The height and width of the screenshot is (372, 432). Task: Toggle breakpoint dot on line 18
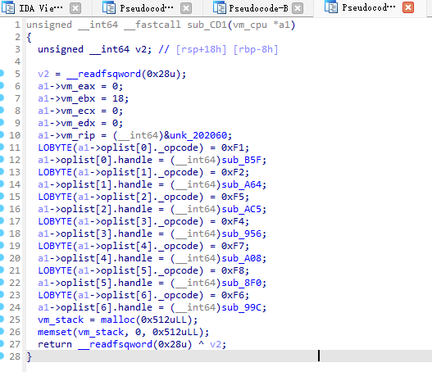(x=2, y=233)
